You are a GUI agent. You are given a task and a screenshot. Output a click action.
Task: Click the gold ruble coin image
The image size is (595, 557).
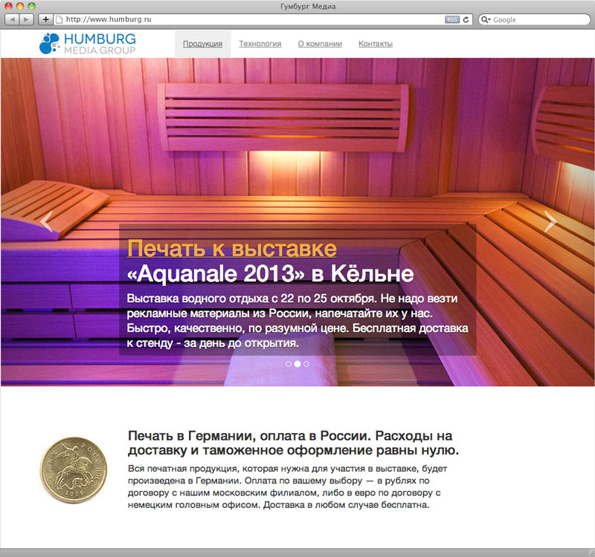[x=74, y=470]
